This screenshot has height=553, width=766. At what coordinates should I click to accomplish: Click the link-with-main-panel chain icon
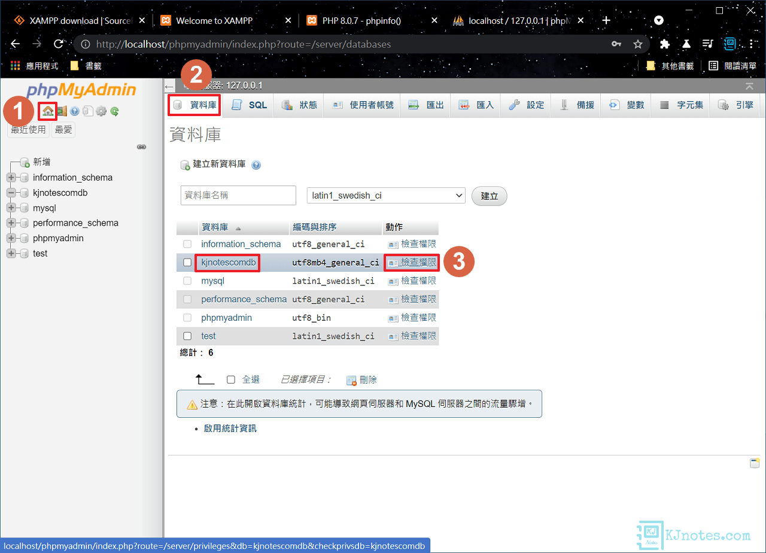[x=142, y=147]
